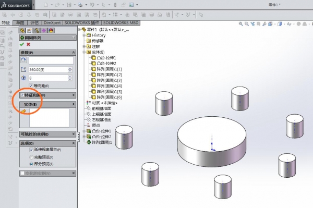Expand the History node in the tree
Screen dimensions: 313x208
pyautogui.click(x=84, y=35)
